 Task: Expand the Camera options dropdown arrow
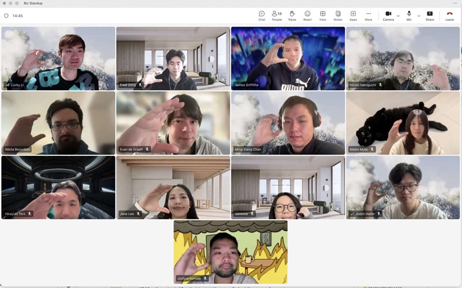click(398, 16)
